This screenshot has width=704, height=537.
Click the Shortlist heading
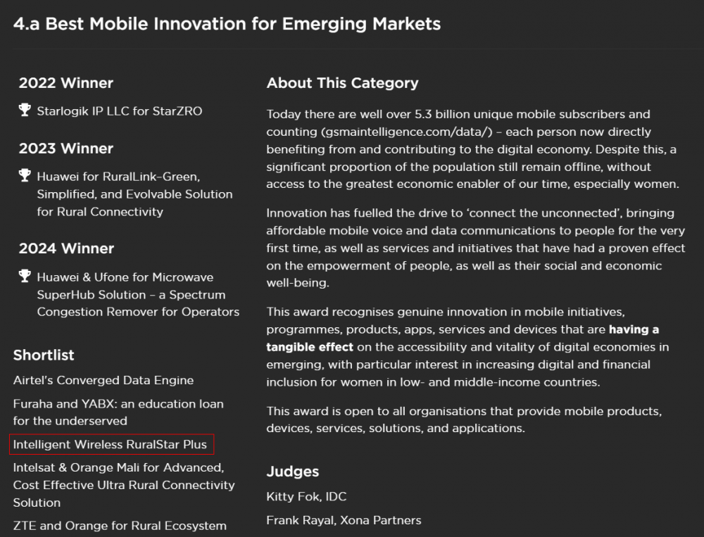[x=44, y=355]
